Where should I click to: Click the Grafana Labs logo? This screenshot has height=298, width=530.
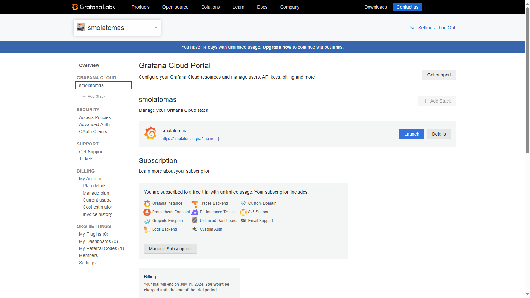click(x=93, y=7)
